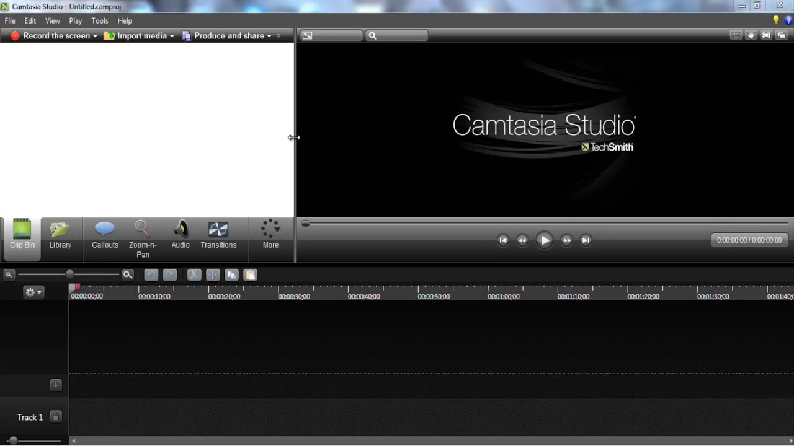
Task: Open the Audio tool
Action: [x=181, y=235]
